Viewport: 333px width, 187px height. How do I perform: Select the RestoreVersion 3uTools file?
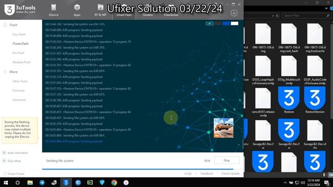pyautogui.click(x=315, y=100)
